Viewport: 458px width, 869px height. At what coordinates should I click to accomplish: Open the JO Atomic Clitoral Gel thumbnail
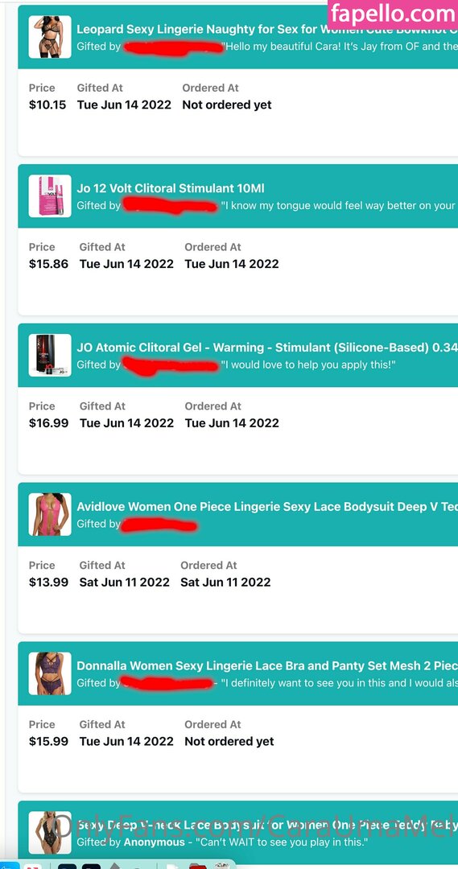pyautogui.click(x=50, y=356)
